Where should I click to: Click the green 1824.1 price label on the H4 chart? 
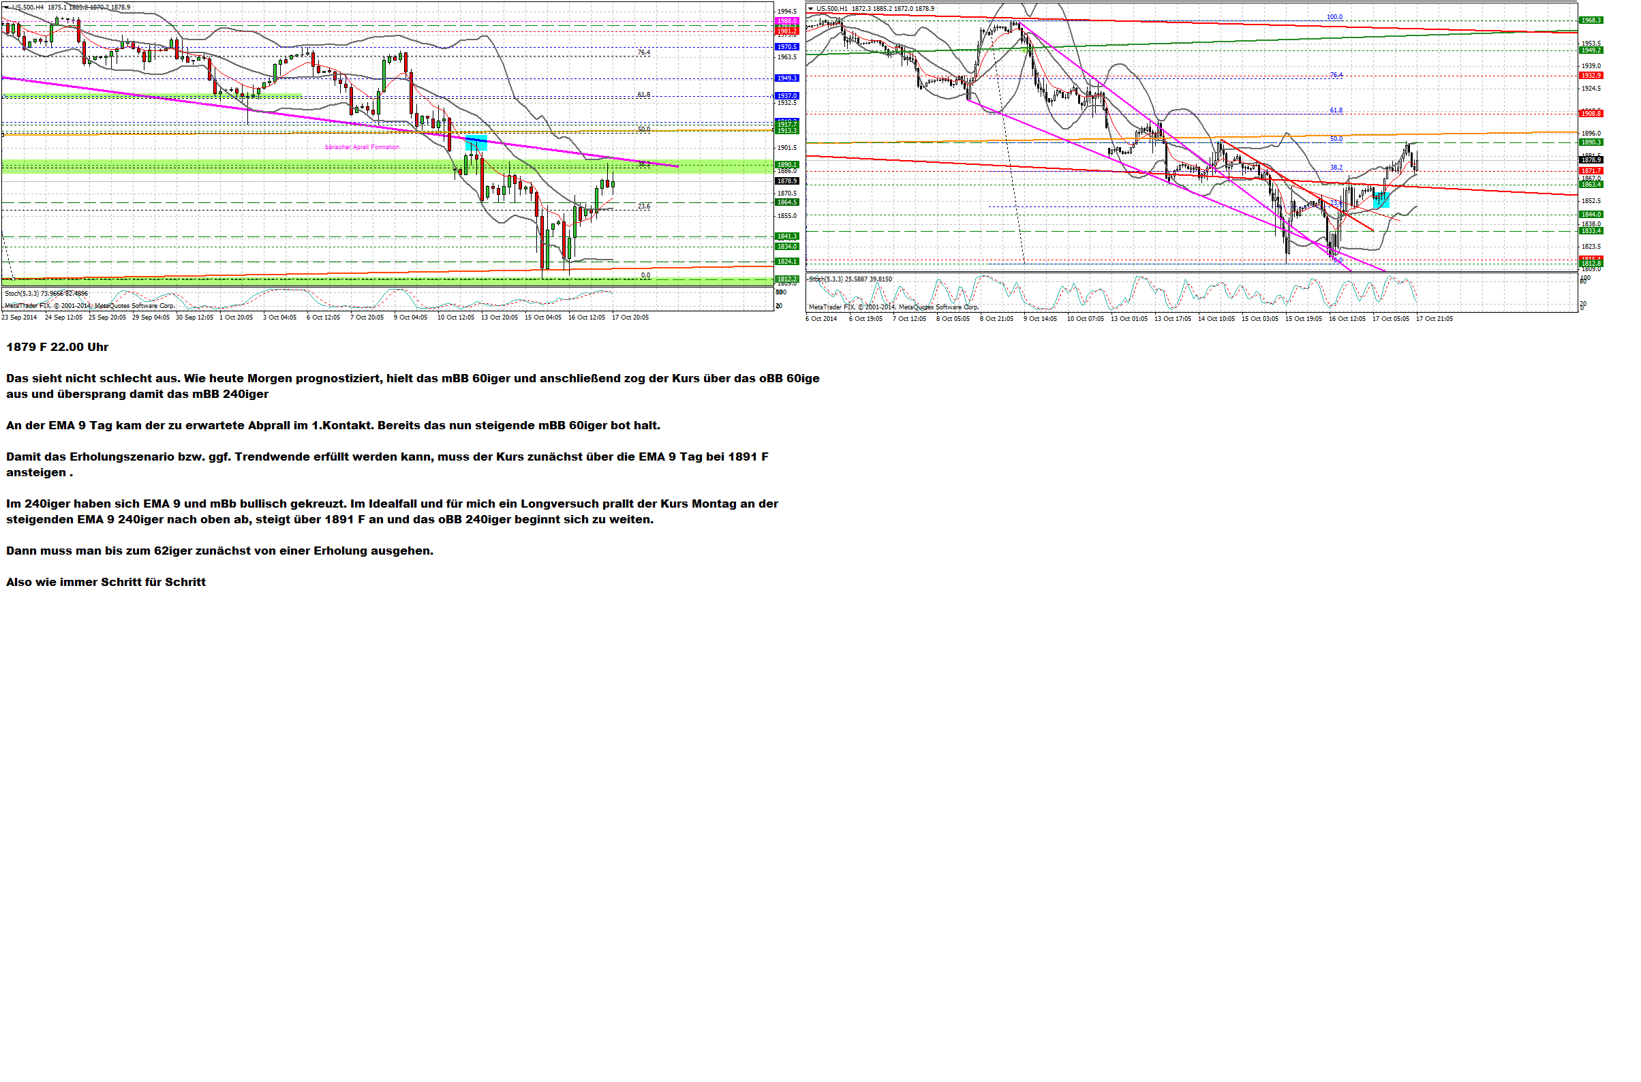[x=786, y=262]
